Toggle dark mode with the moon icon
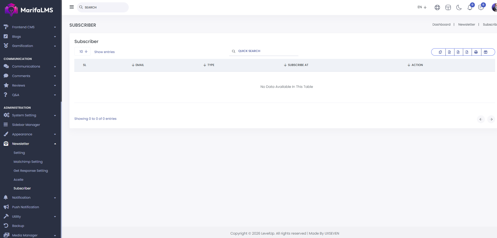Viewport: 497px width, 238px height. (459, 8)
